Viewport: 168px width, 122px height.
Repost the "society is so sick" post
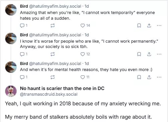[x=52, y=54]
